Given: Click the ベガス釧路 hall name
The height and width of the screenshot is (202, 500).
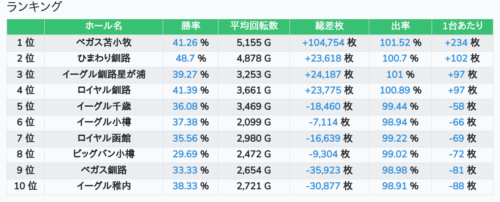Looking at the screenshot, I should click(104, 170).
